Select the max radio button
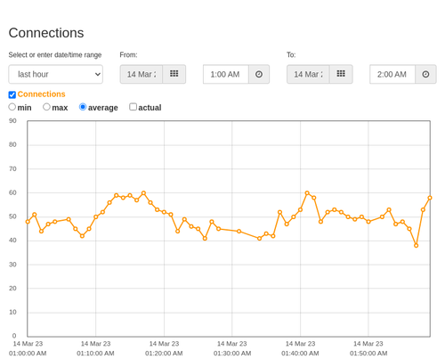 pos(46,107)
